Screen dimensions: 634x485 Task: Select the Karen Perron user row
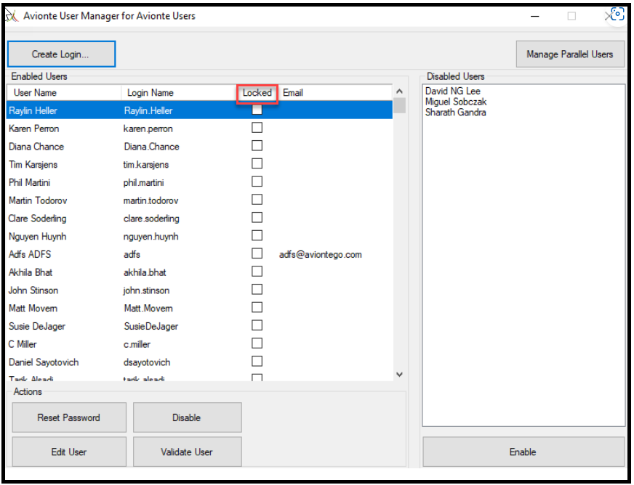tap(199, 129)
